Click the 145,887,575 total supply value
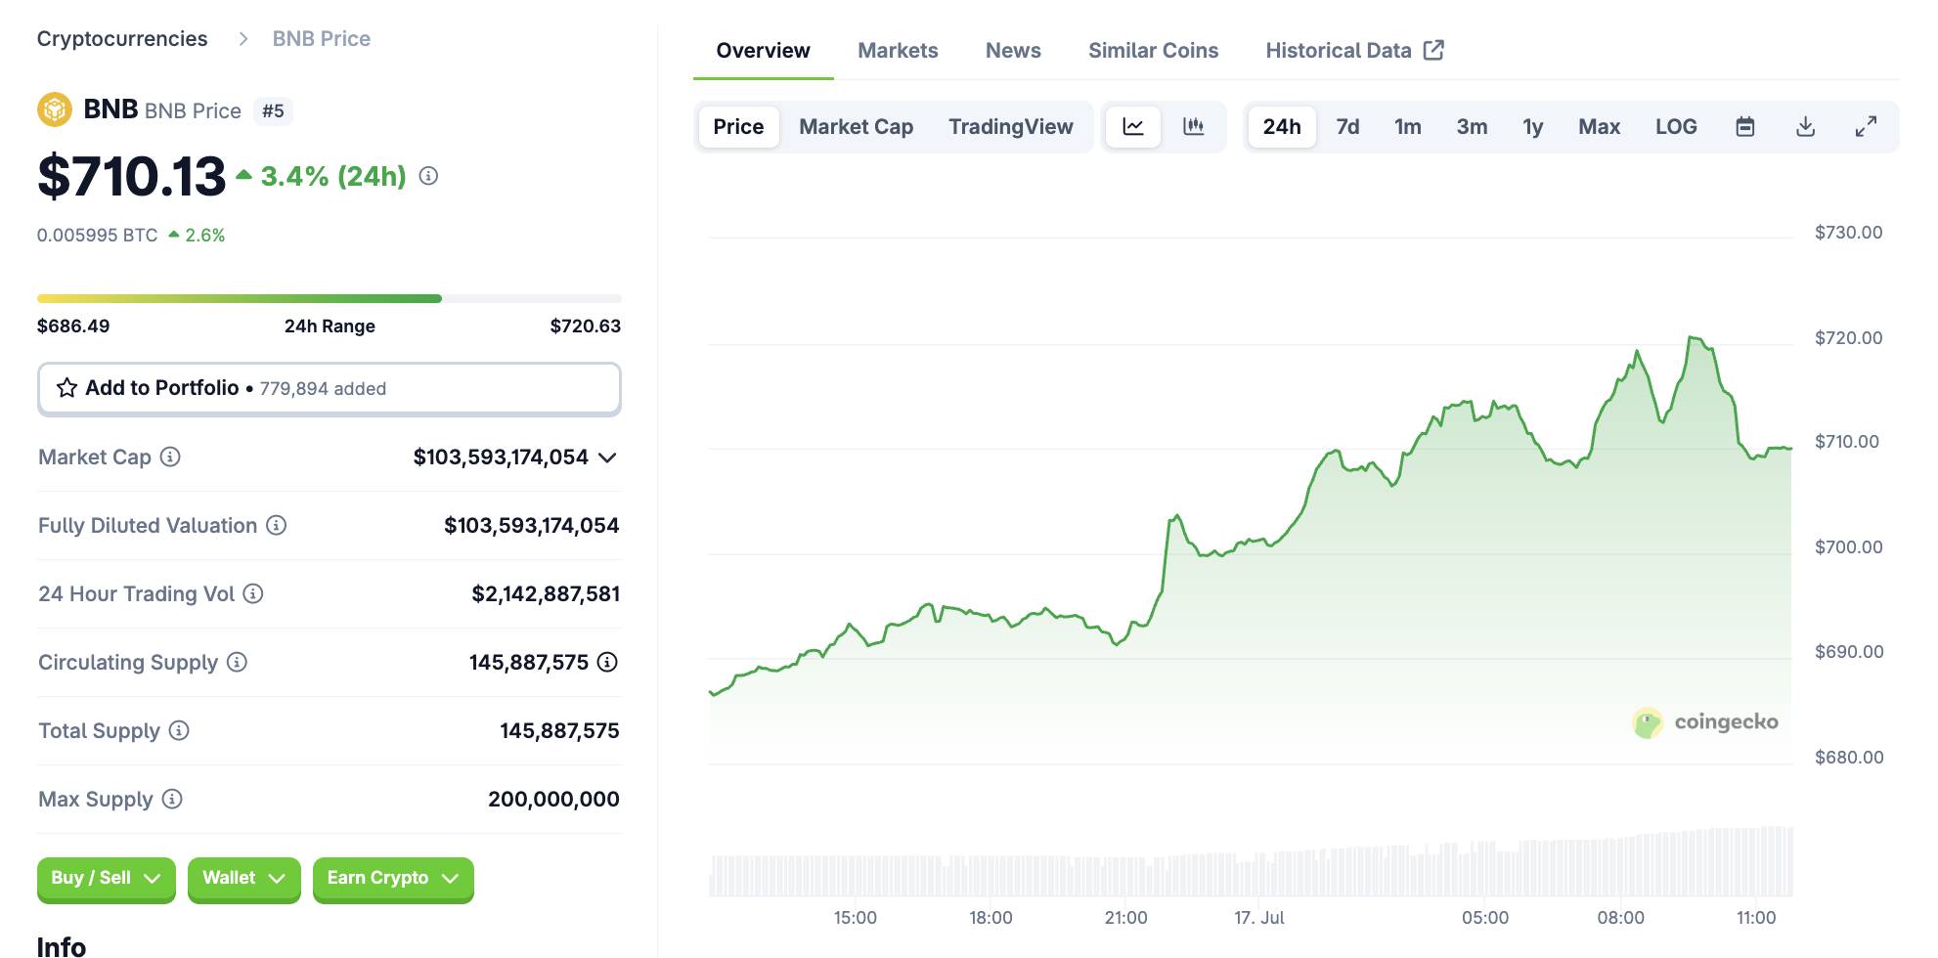This screenshot has width=1938, height=958. tap(559, 731)
